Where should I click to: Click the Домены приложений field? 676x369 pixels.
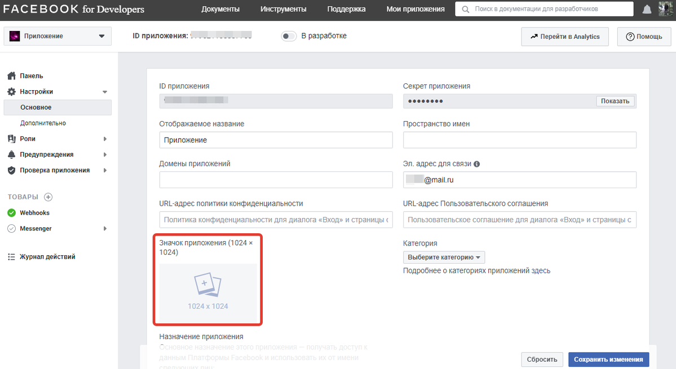tap(276, 180)
